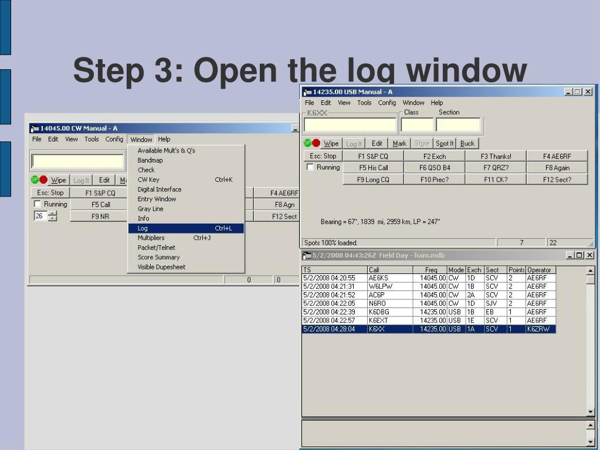
Task: Click Buck button
Action: [467, 143]
